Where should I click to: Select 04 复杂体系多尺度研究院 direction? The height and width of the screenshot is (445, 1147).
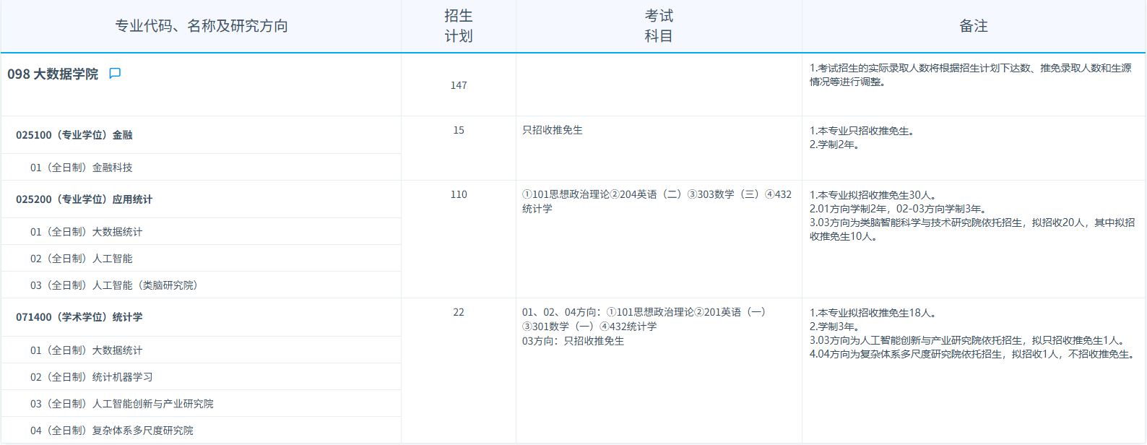click(x=111, y=431)
